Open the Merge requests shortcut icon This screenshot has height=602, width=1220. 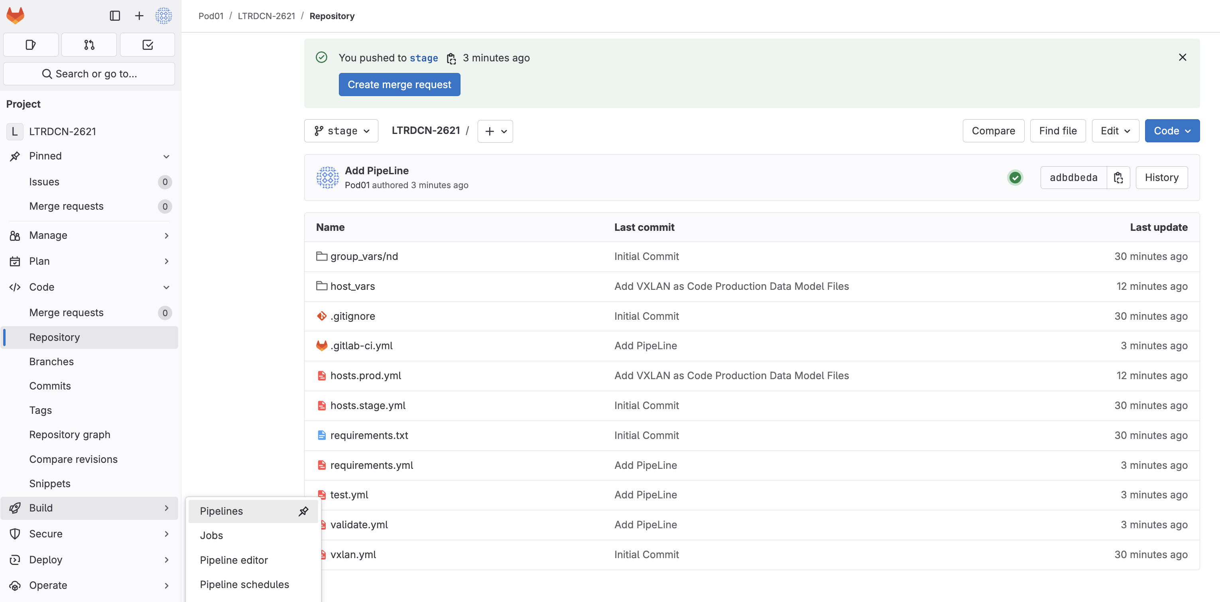point(89,45)
